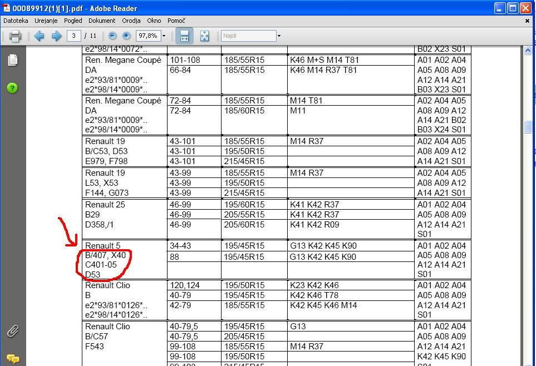The width and height of the screenshot is (536, 366).
Task: Click 'E979, F798' text
Action: click(106, 161)
